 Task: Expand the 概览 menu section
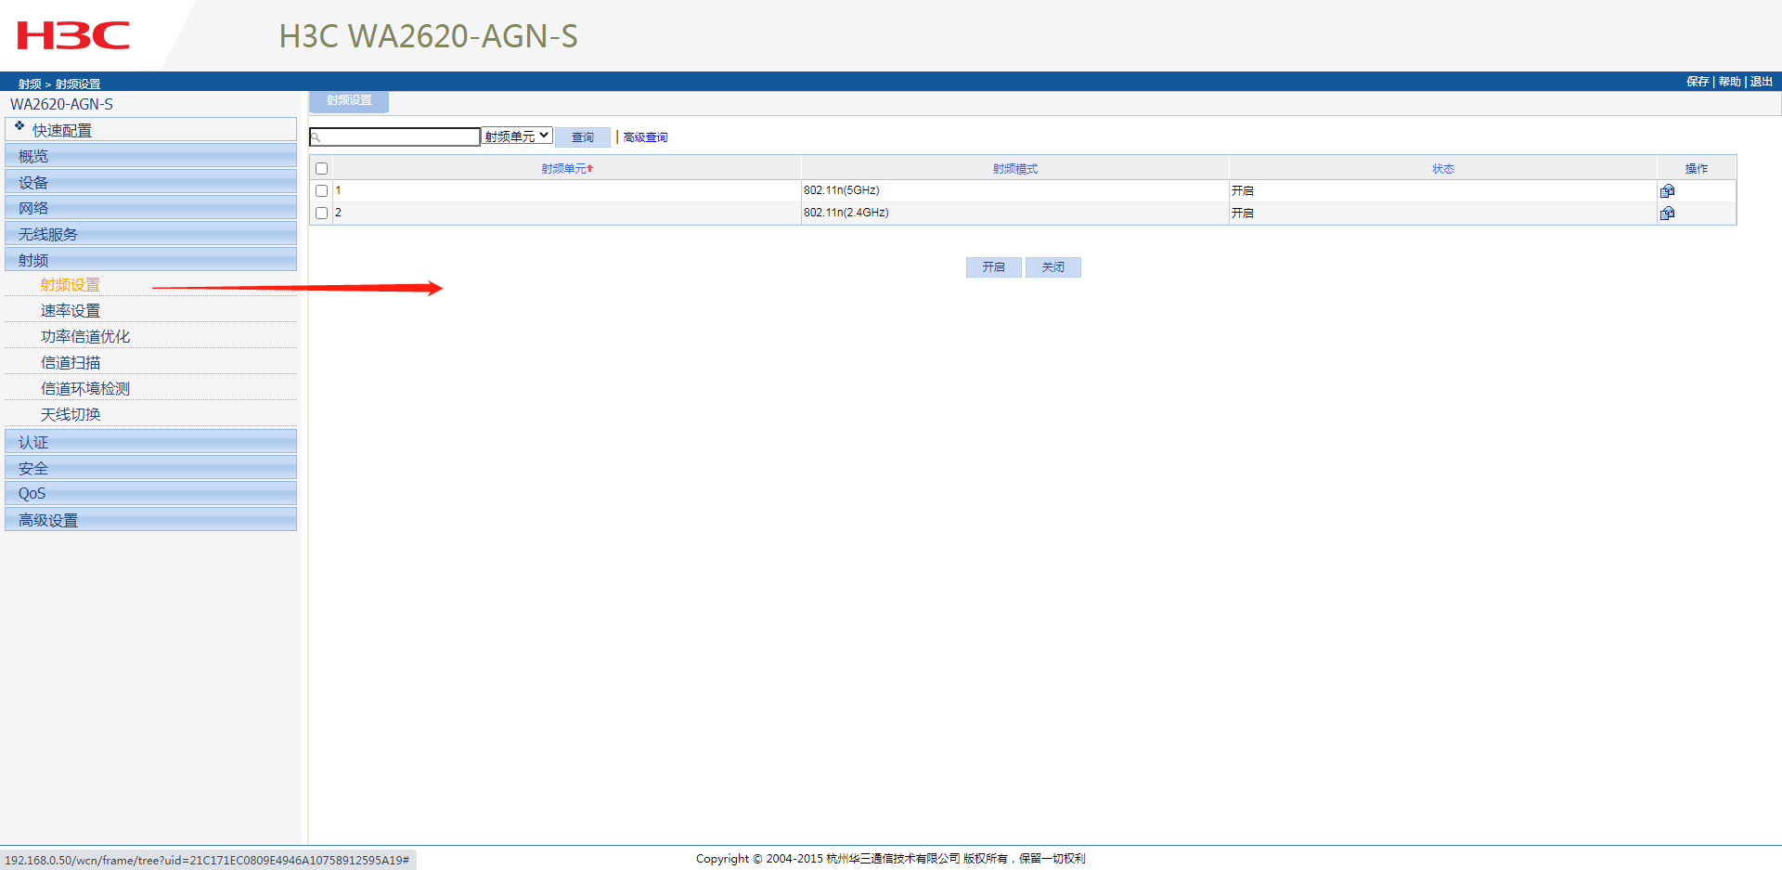click(150, 156)
